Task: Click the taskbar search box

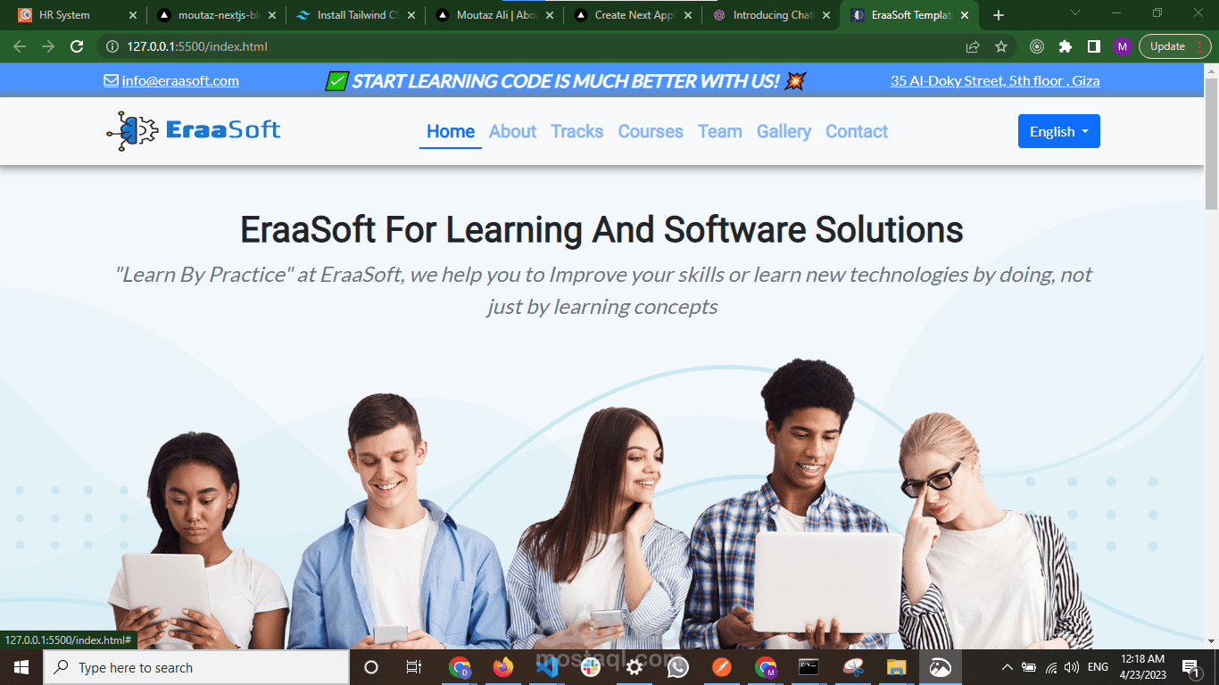Action: coord(196,667)
